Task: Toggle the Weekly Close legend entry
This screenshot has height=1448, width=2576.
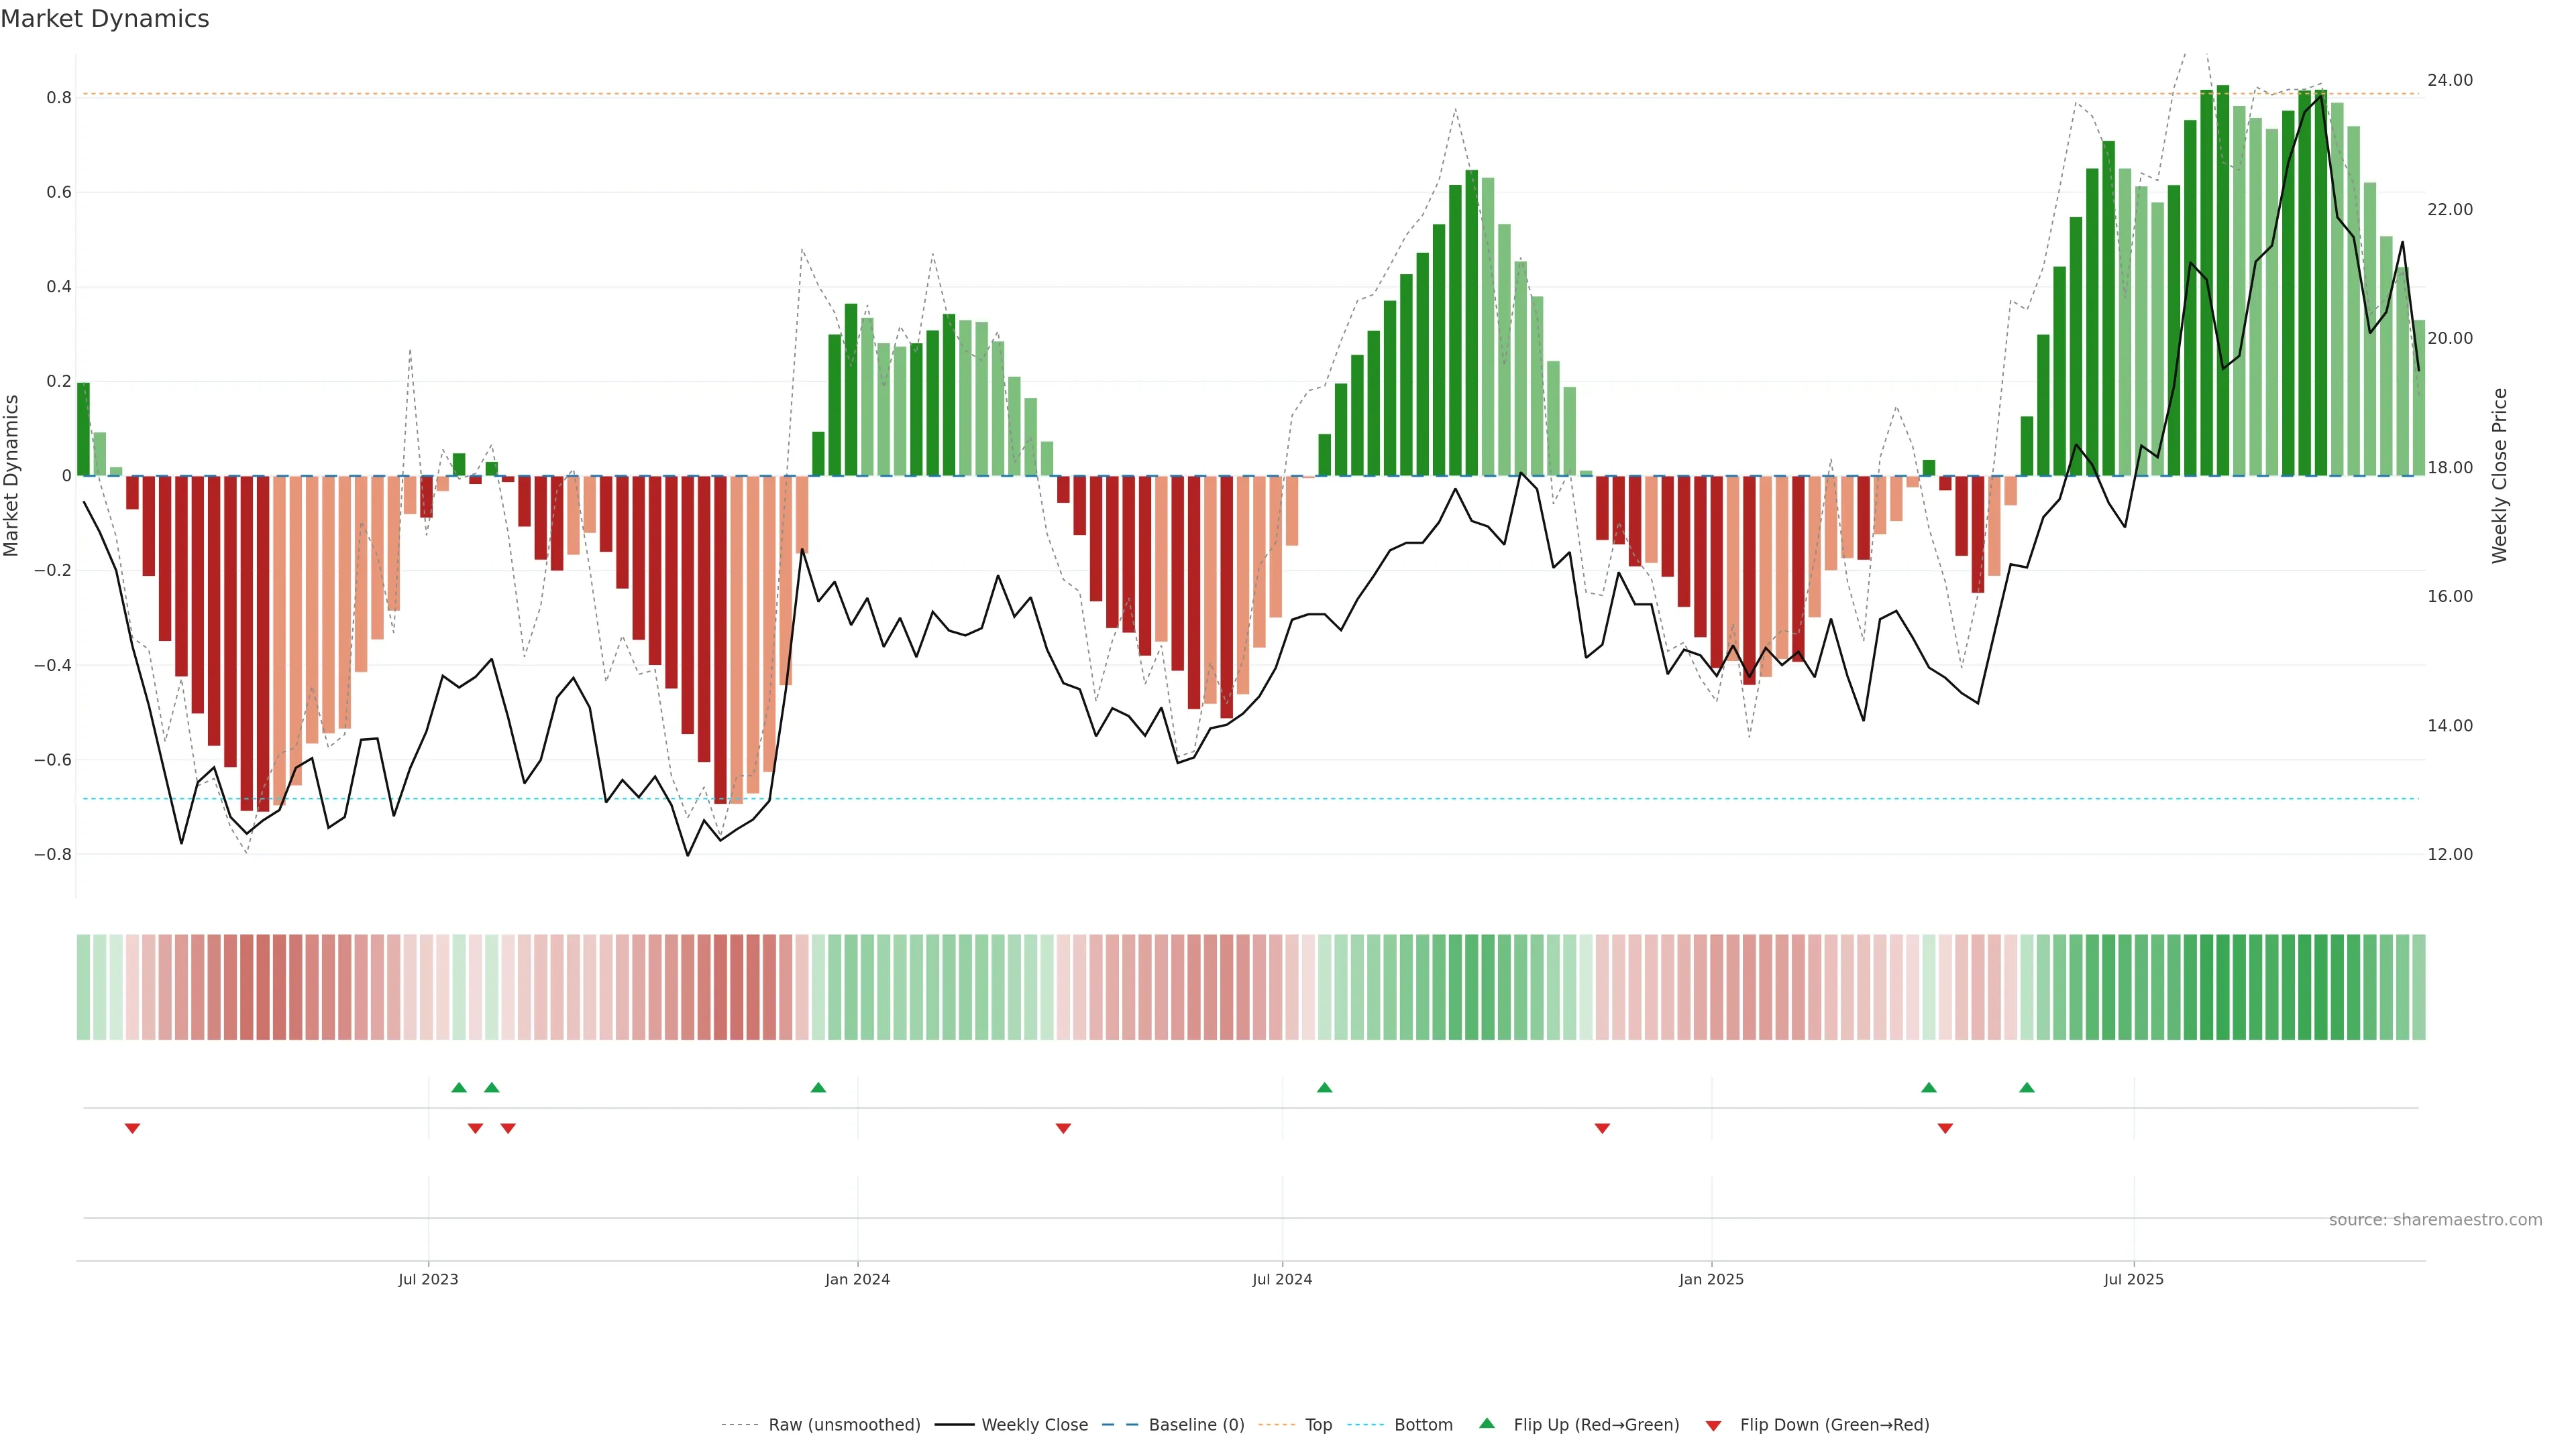Action: pos(1034,1425)
